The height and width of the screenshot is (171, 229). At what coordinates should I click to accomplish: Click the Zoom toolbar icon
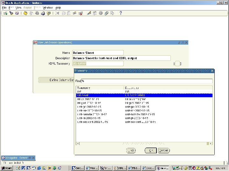coord(95,13)
